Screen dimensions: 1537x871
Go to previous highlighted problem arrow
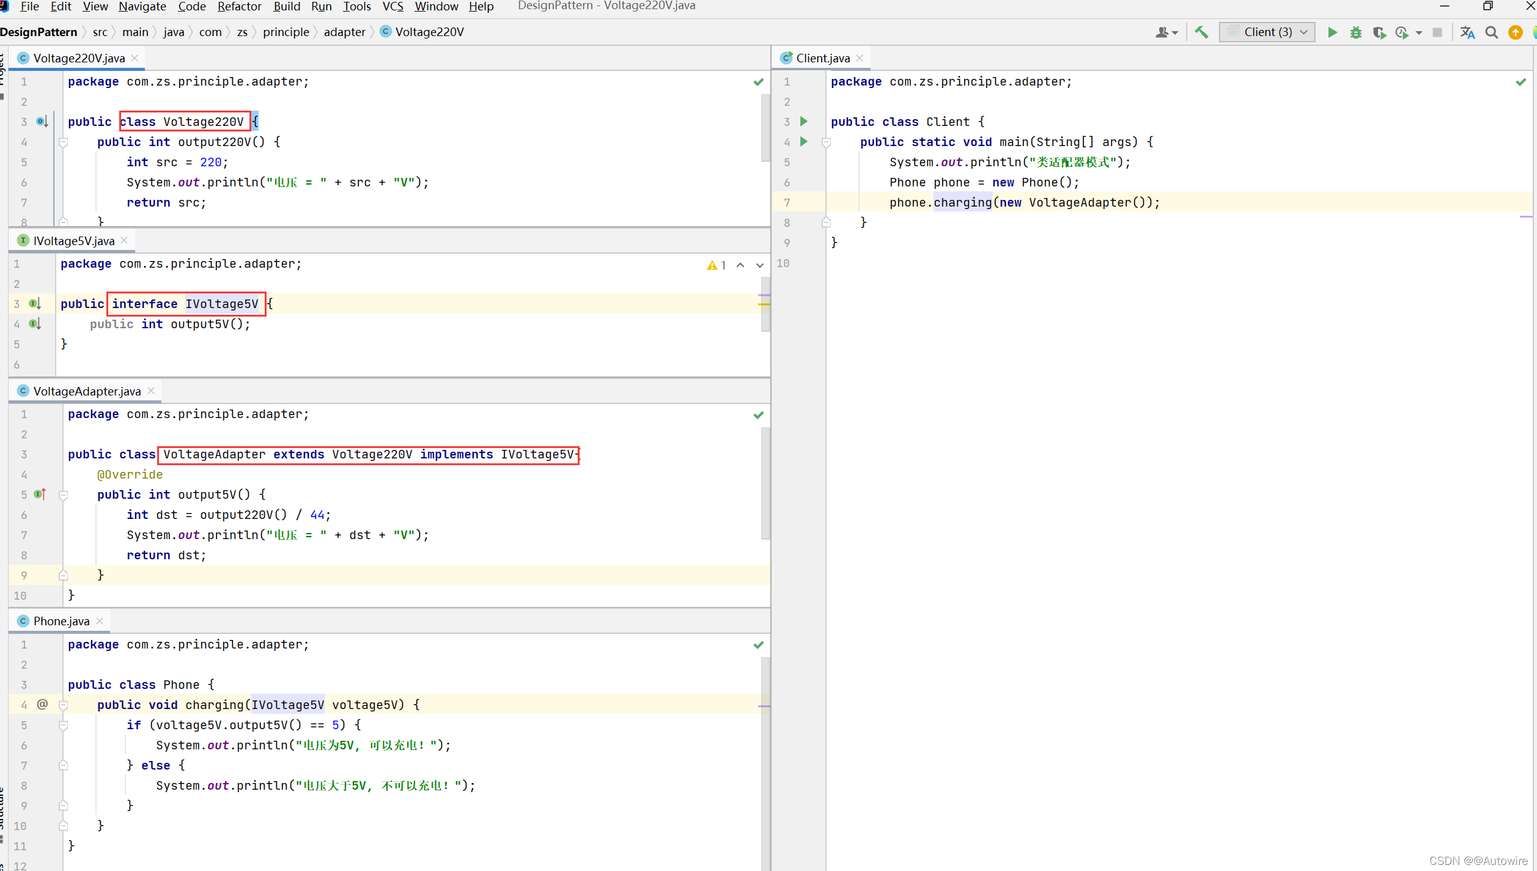740,265
